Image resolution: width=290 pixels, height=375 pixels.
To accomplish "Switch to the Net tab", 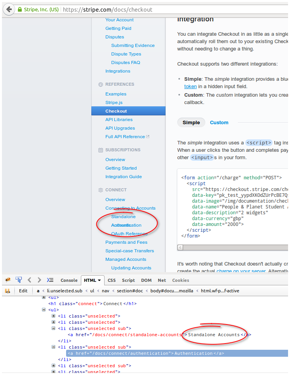I will [x=162, y=280].
